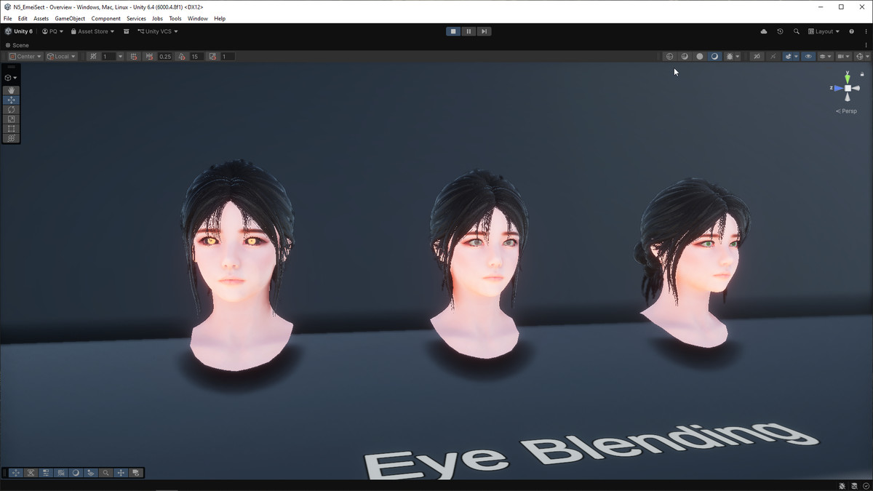Image resolution: width=873 pixels, height=491 pixels.
Task: Click the Pause button
Action: [469, 31]
